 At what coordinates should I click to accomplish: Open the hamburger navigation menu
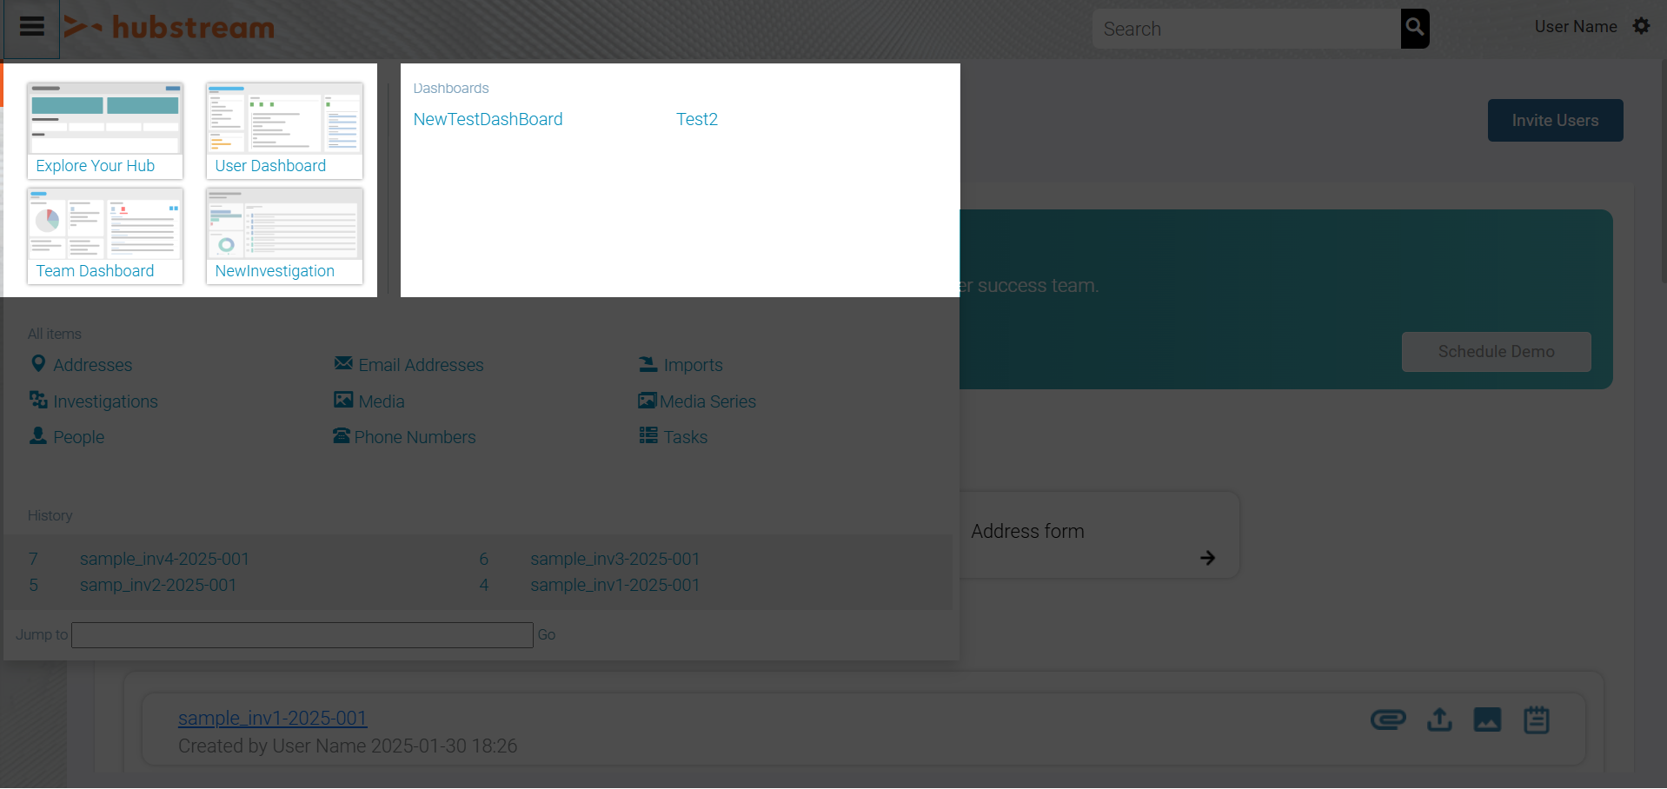pos(31,27)
